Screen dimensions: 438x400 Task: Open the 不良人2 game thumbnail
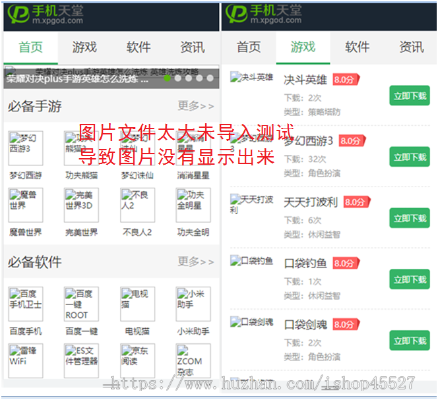point(137,205)
